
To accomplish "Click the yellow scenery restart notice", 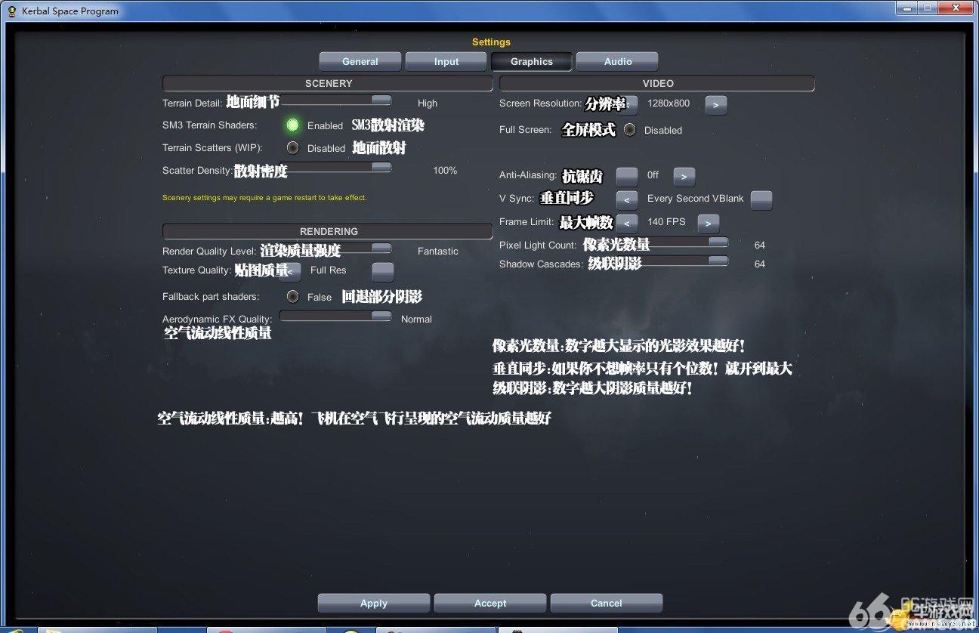I will [264, 198].
